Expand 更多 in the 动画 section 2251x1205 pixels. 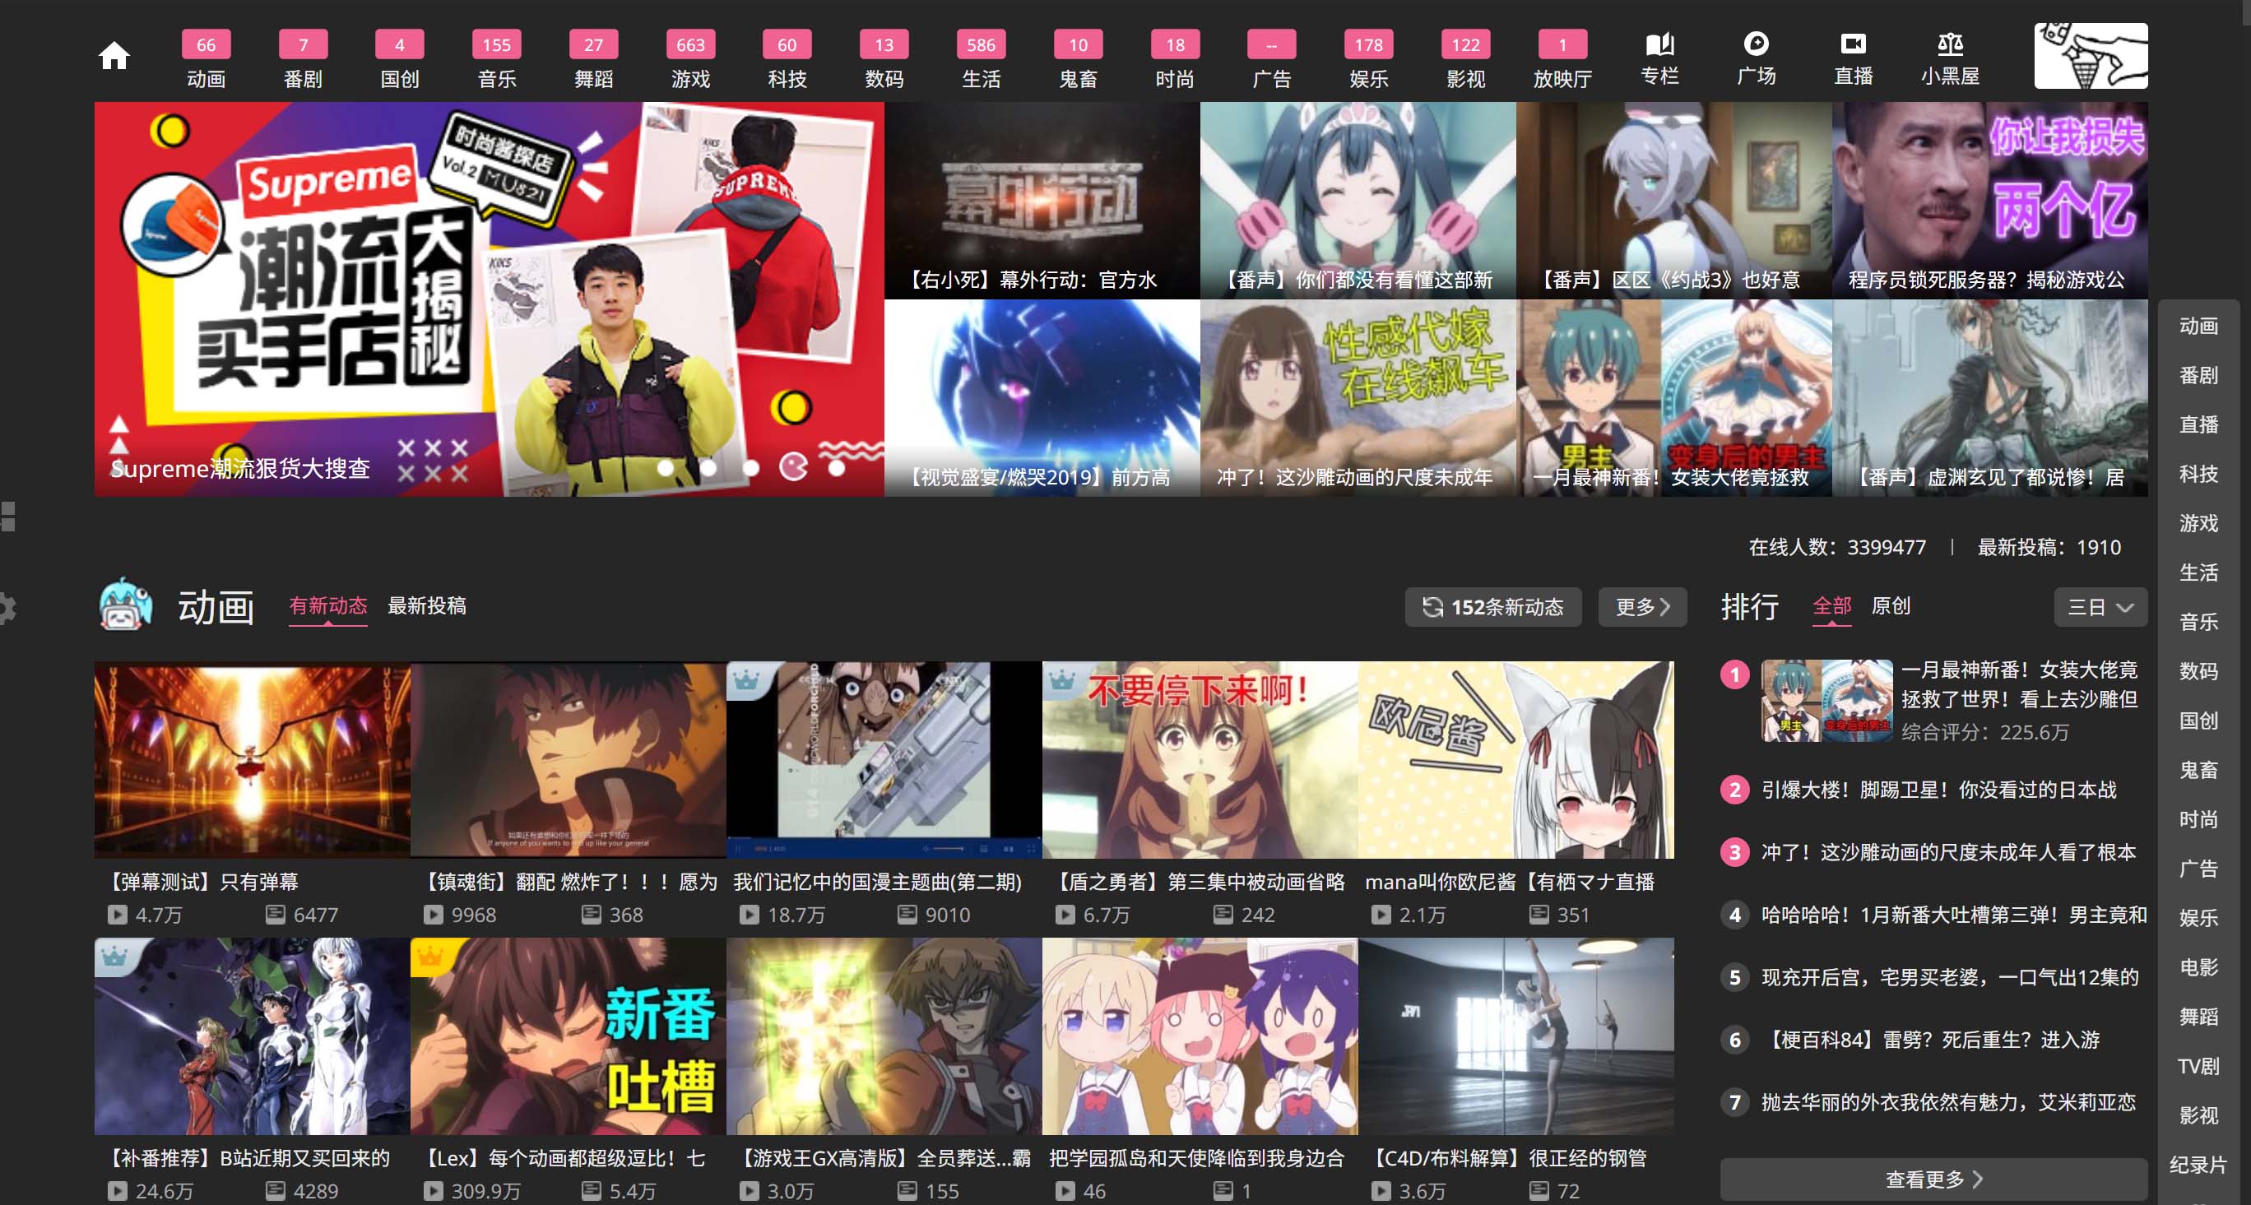1641,607
